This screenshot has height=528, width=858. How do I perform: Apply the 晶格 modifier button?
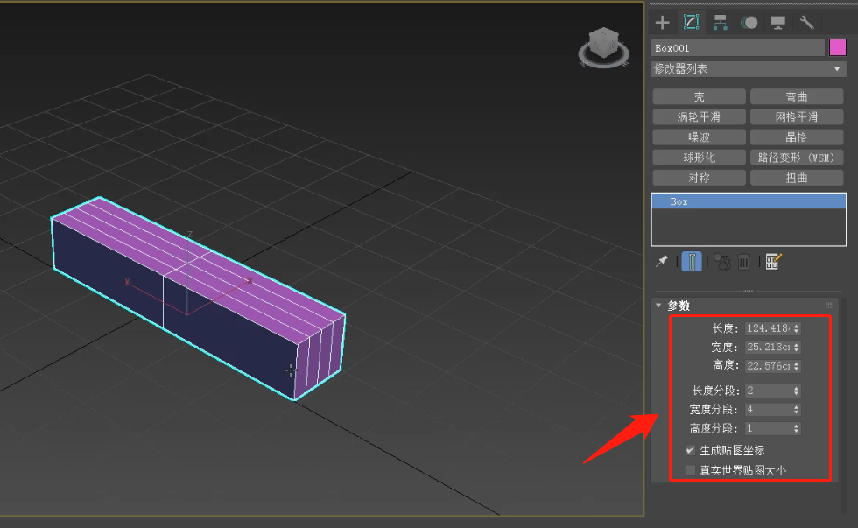tap(797, 137)
